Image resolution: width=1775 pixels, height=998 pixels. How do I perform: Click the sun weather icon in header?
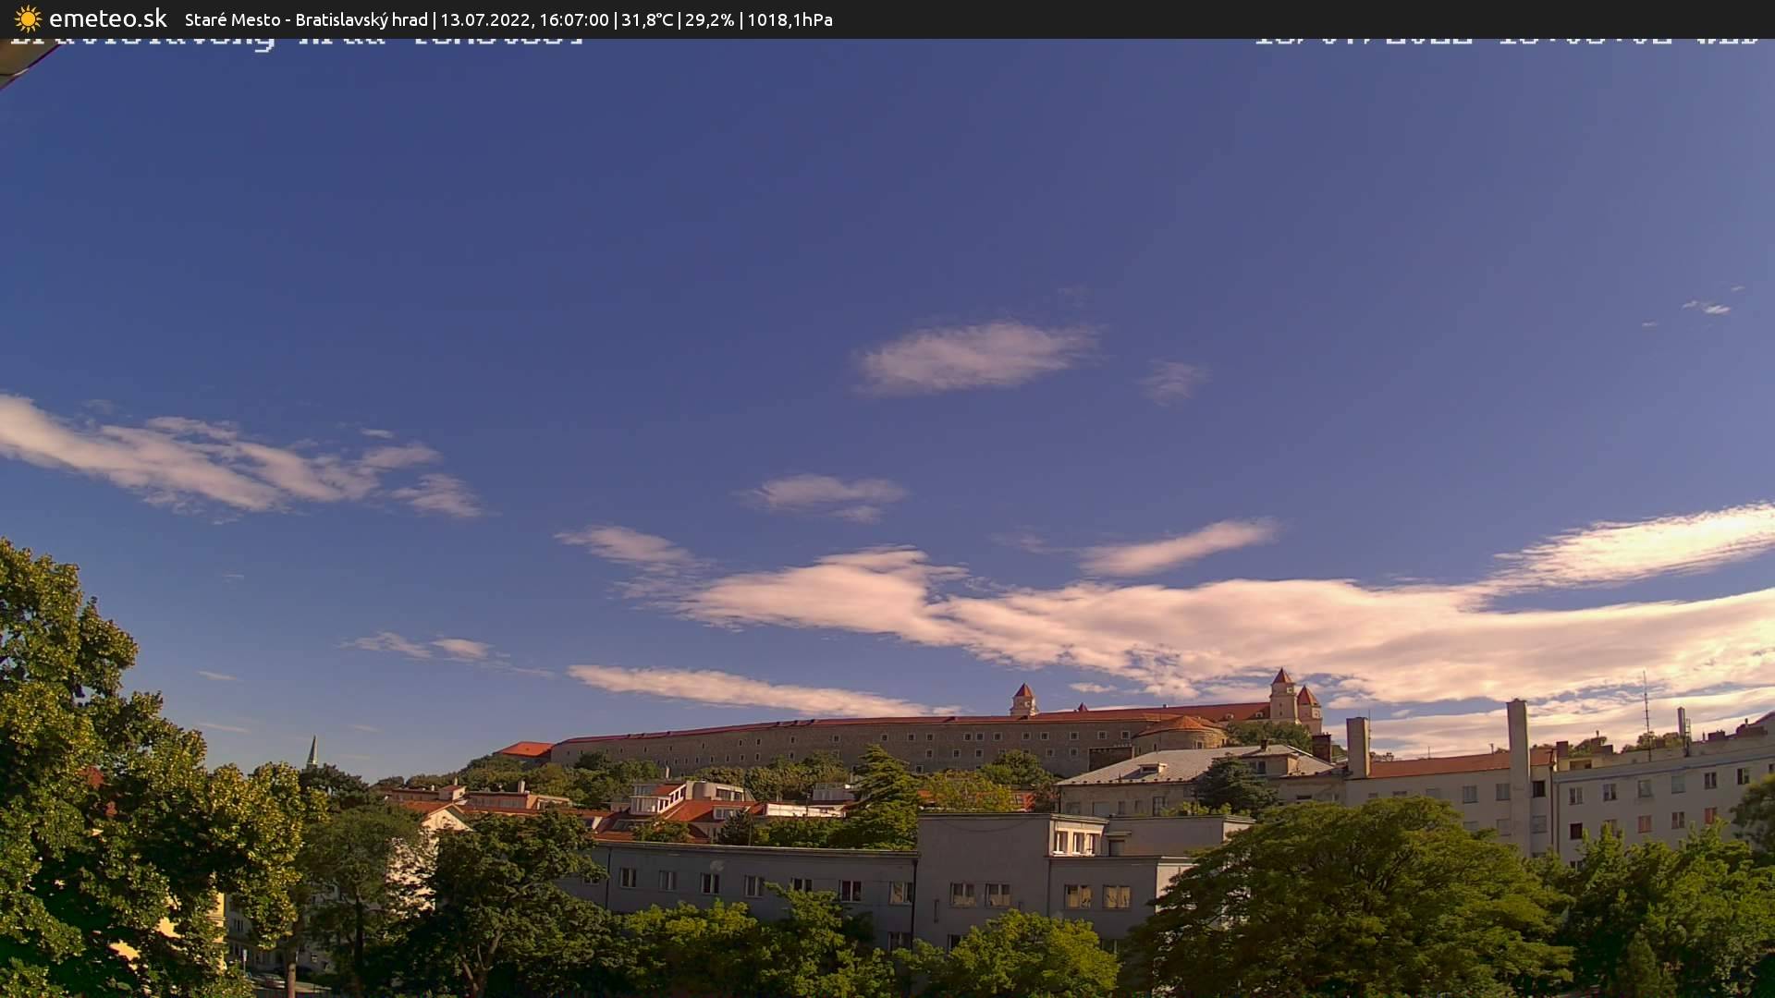tap(28, 18)
